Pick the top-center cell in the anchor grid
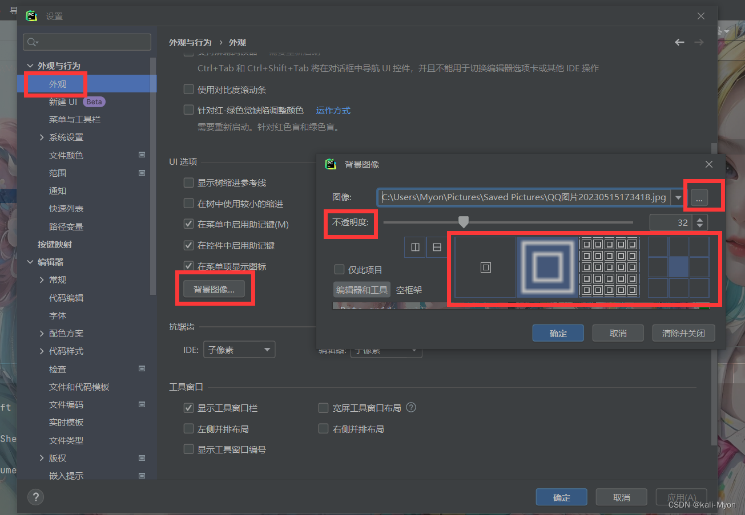This screenshot has height=515, width=745. point(678,246)
